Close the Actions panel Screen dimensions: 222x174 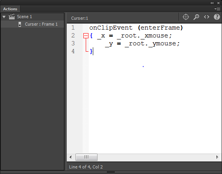pyautogui.click(x=218, y=3)
